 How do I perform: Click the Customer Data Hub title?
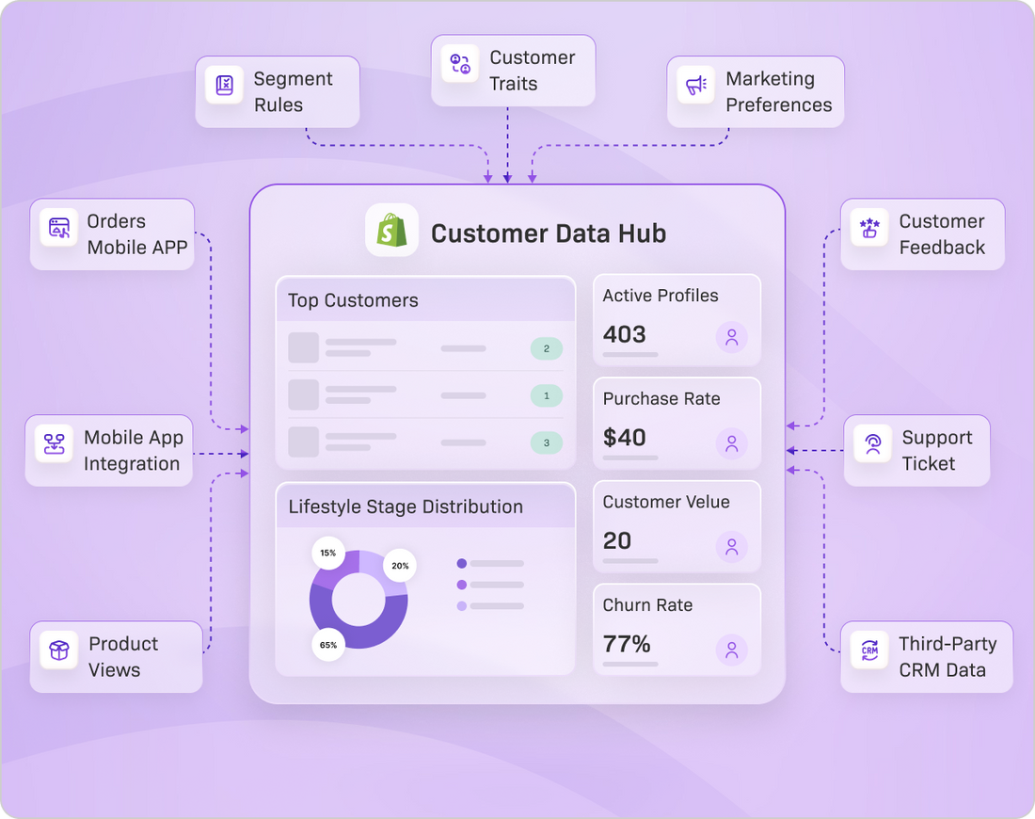point(549,233)
